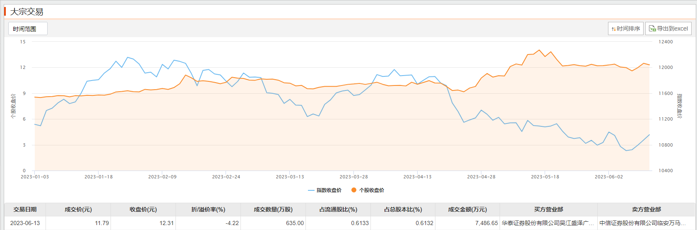The width and height of the screenshot is (697, 230).
Task: Export data with 导出到excel button
Action: tap(668, 28)
